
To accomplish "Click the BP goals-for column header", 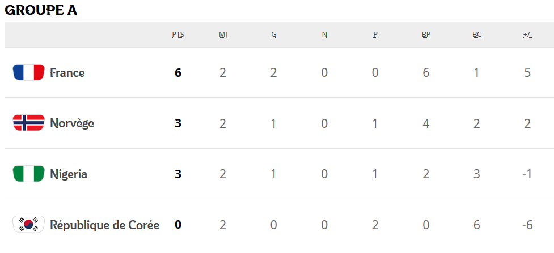I will (426, 35).
